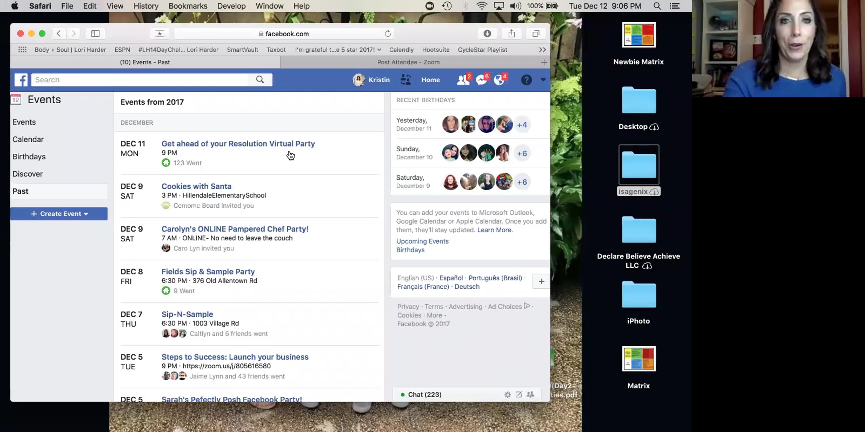Click the Facebook search field
Screen dimensions: 865x432
click(x=140, y=80)
